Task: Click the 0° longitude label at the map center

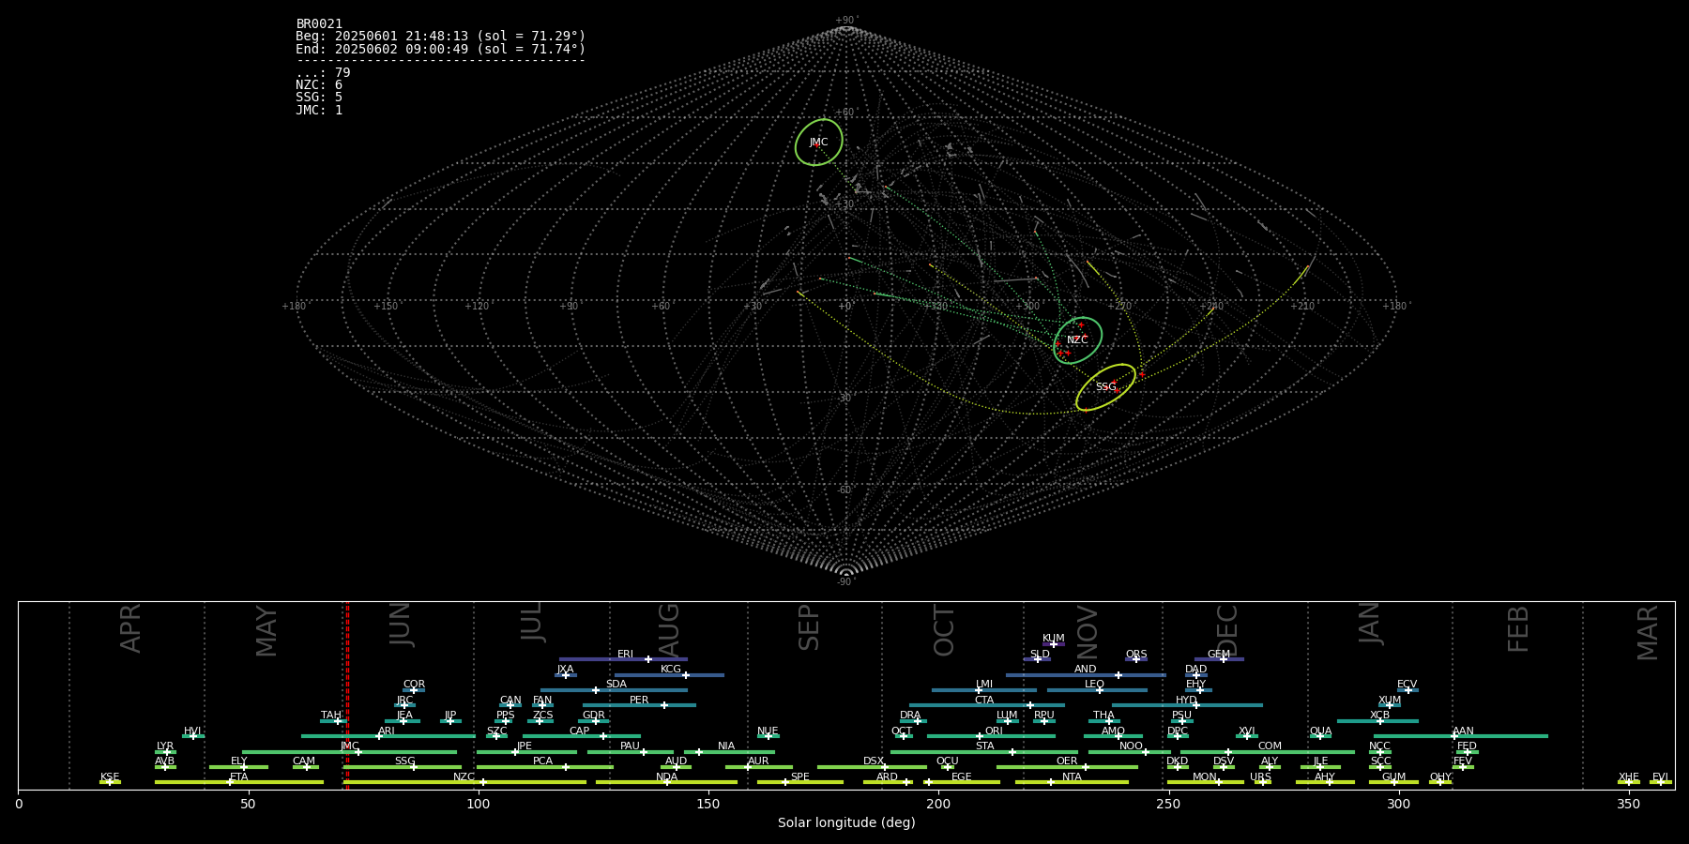Action: pyautogui.click(x=845, y=306)
